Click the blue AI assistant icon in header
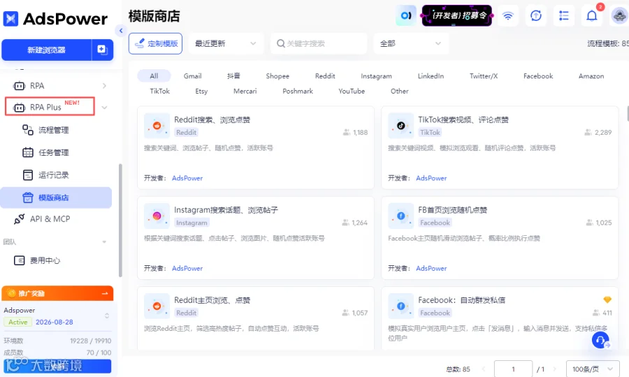 406,15
